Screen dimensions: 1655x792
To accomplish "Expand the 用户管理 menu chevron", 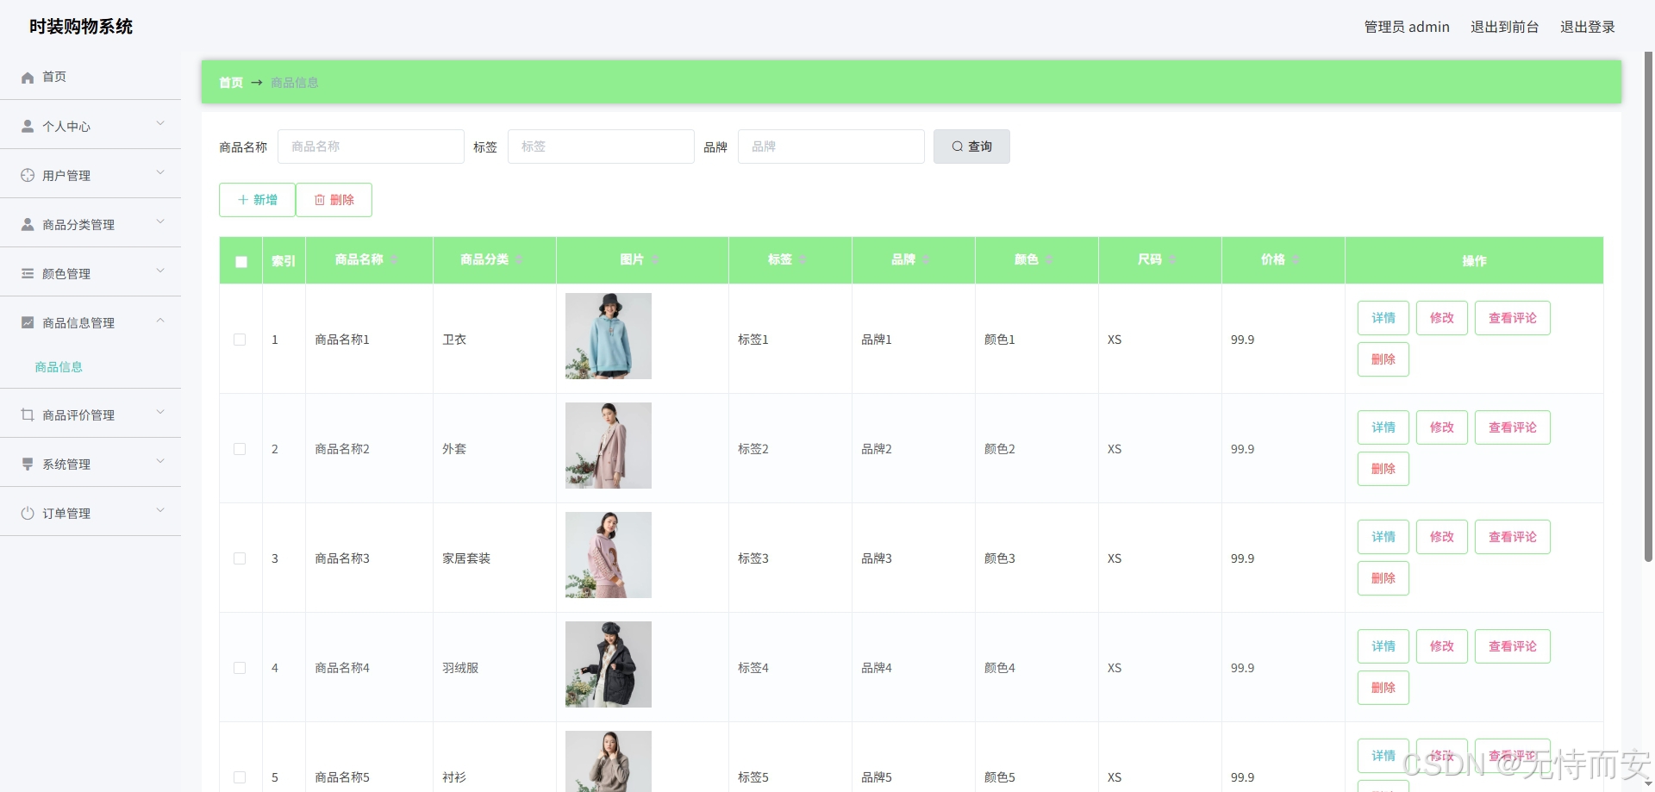I will click(160, 172).
